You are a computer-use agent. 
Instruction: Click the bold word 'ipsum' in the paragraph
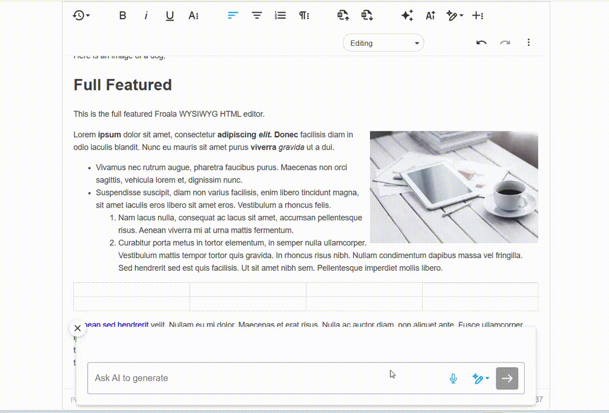pos(110,135)
